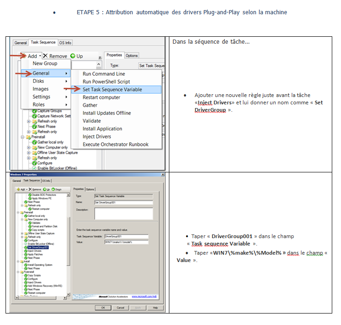
Task: Click Preinstall folder icon in the Add-menu screenshot
Action: pyautogui.click(x=28, y=137)
